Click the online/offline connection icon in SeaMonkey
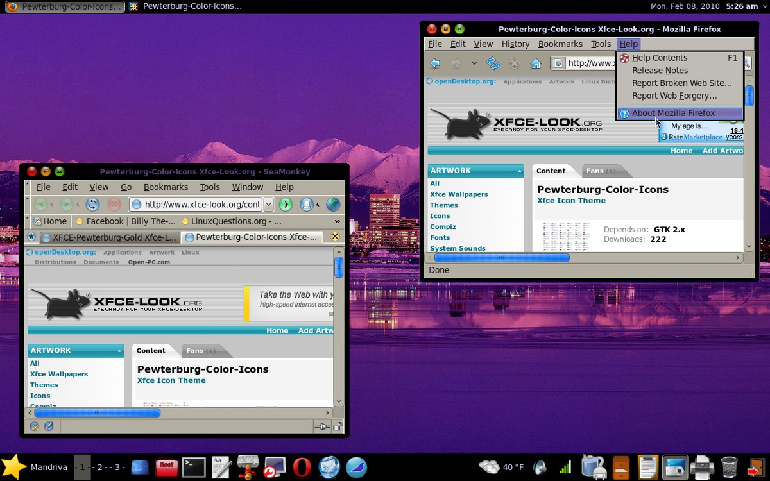Image resolution: width=770 pixels, height=481 pixels. tap(323, 426)
